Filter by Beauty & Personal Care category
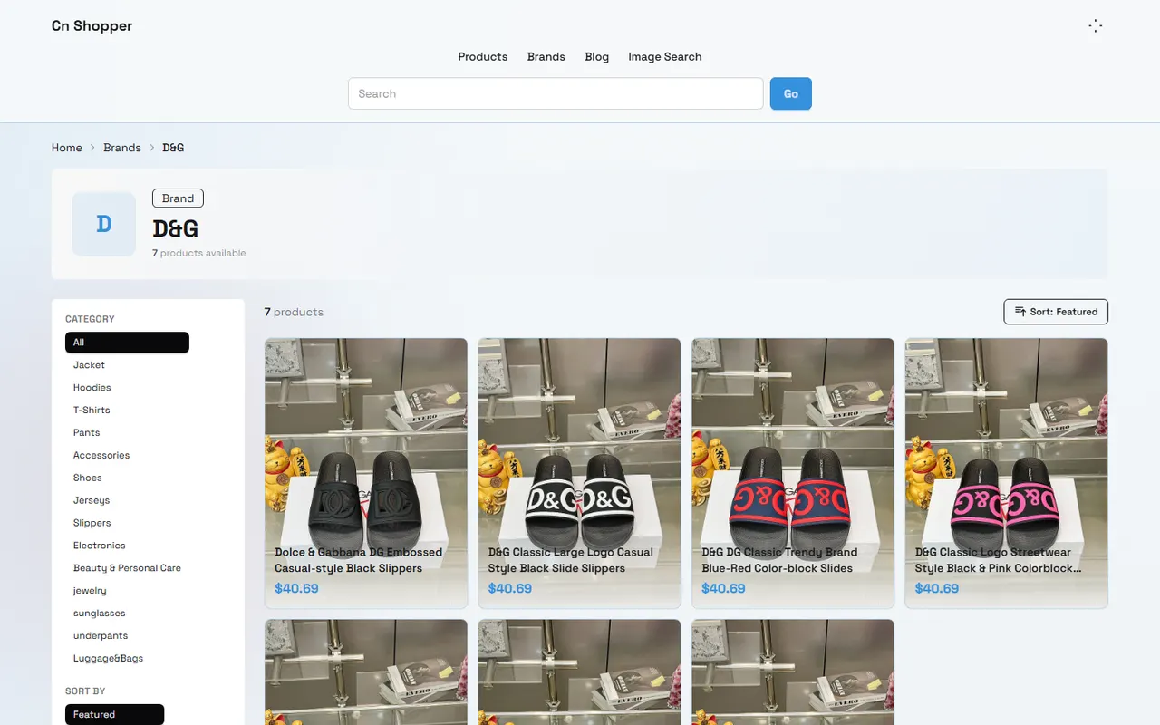Screen dimensions: 1160x725 click(x=127, y=569)
